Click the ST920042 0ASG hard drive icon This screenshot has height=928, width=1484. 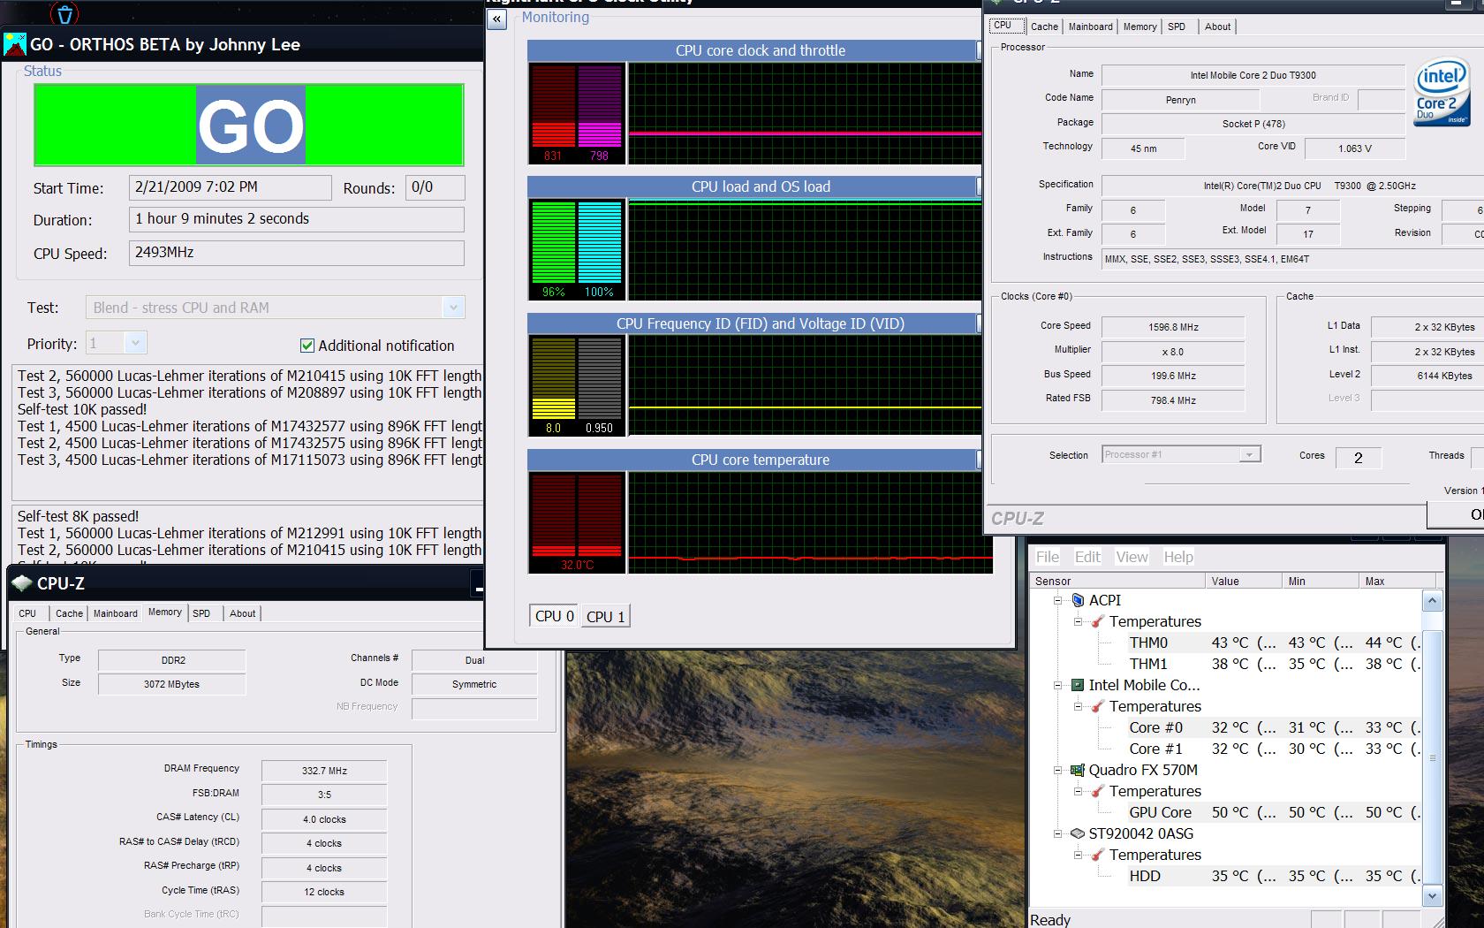pyautogui.click(x=1078, y=833)
